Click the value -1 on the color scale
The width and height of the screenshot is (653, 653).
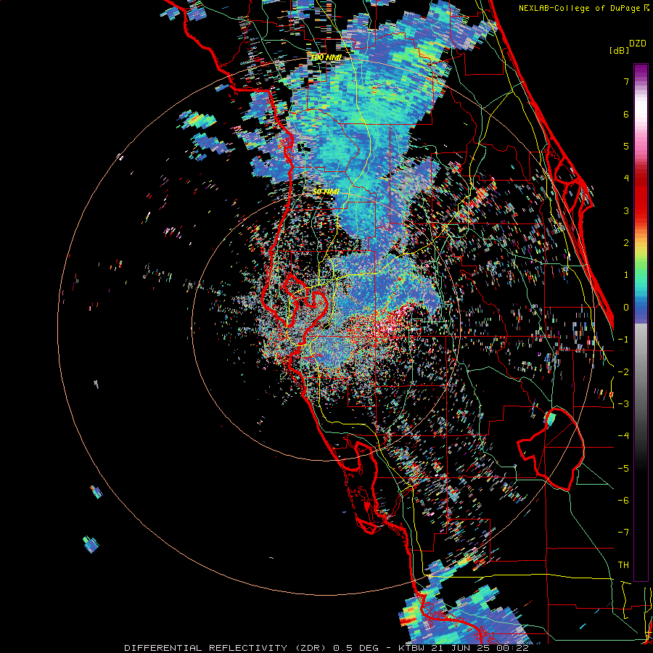click(623, 340)
